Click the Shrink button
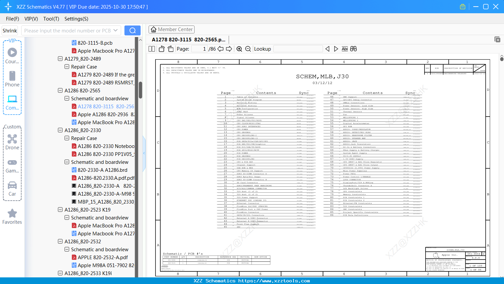Viewport: 504px width, 284px height. [10, 30]
